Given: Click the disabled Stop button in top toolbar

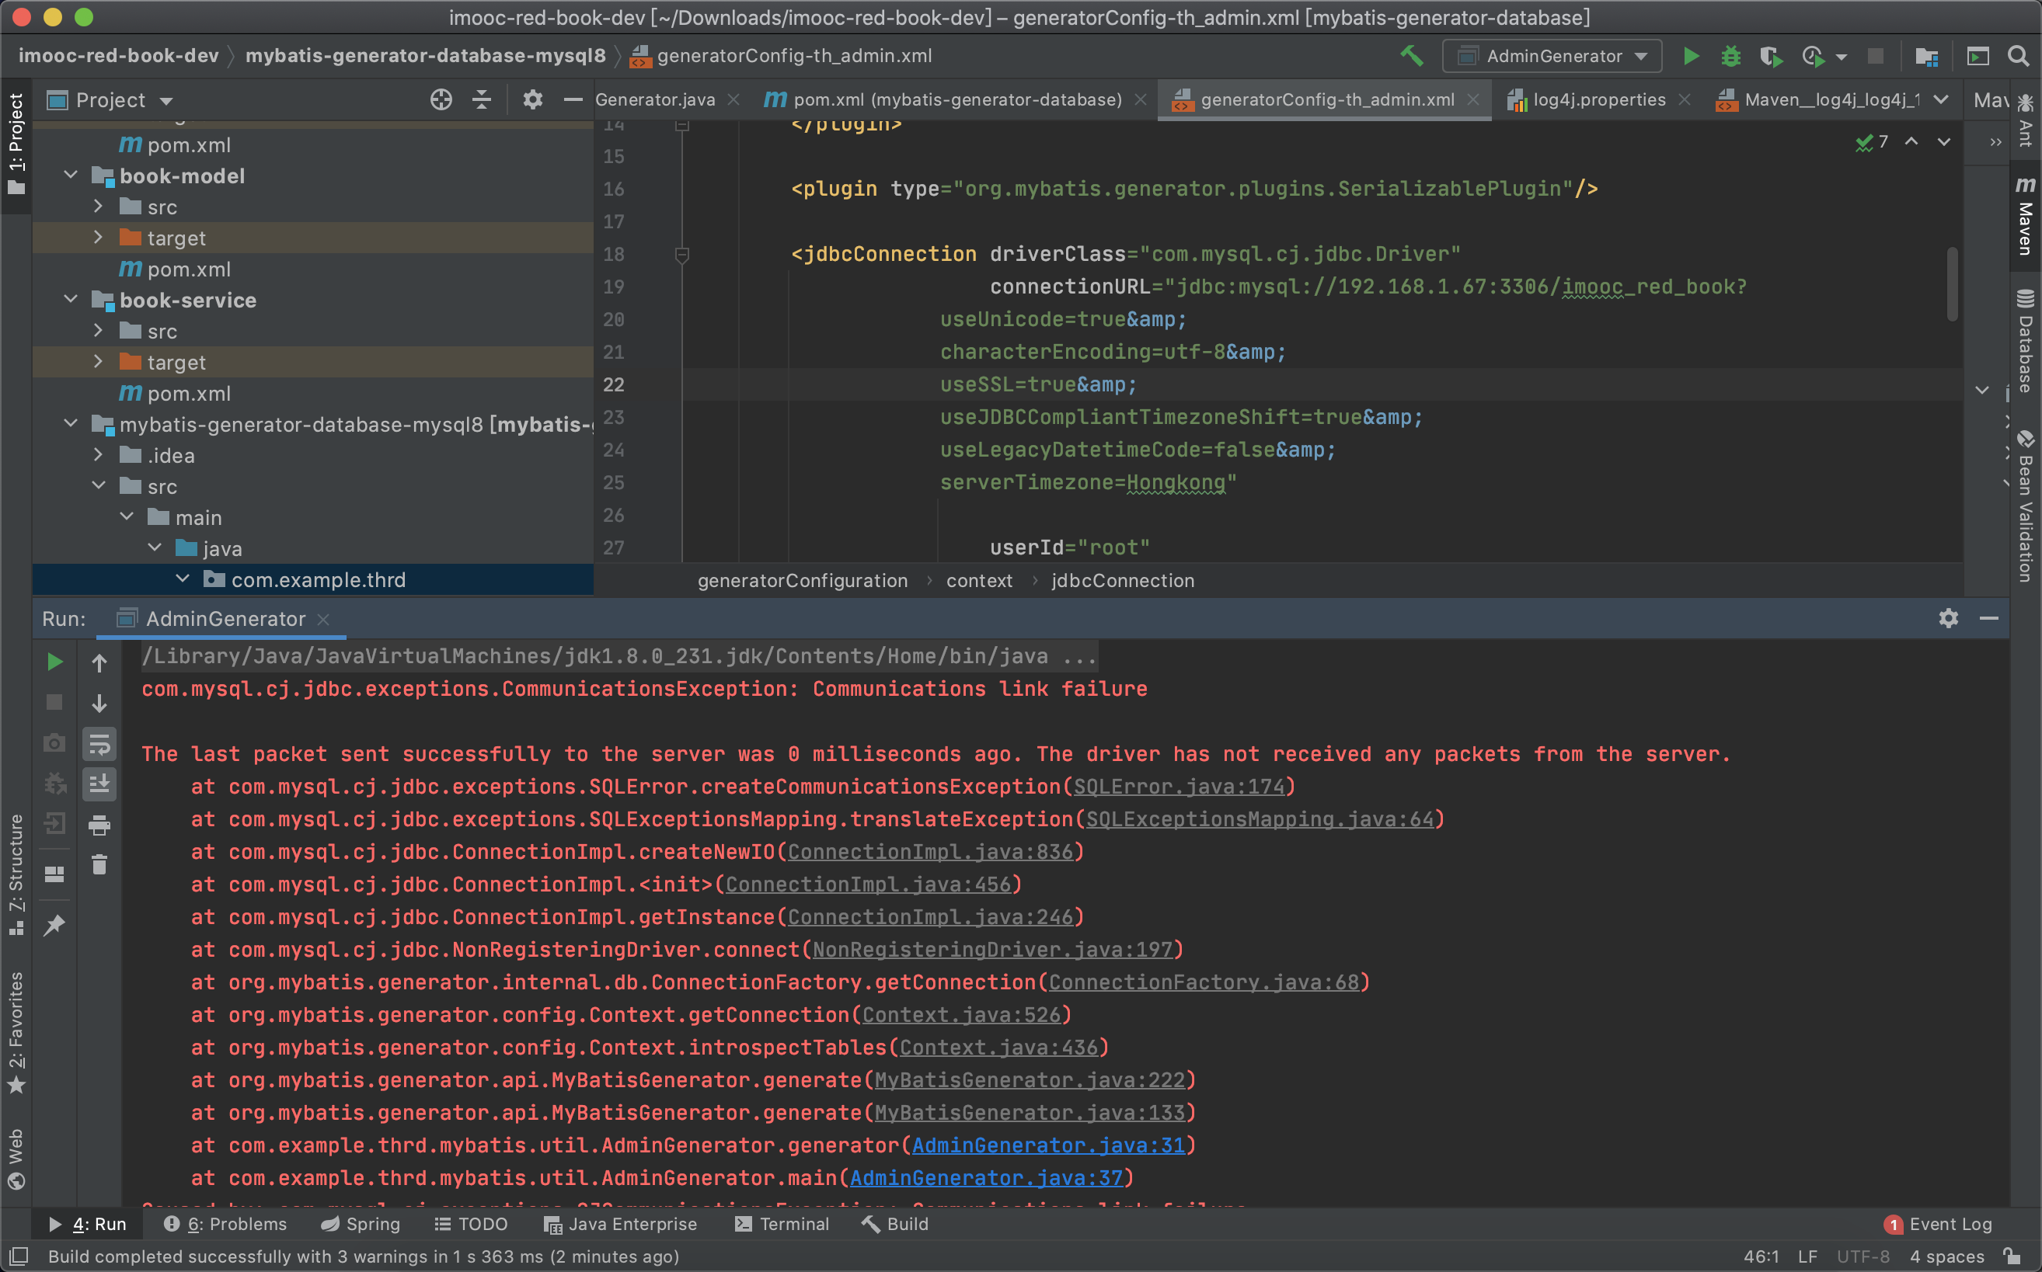Looking at the screenshot, I should pos(1876,57).
